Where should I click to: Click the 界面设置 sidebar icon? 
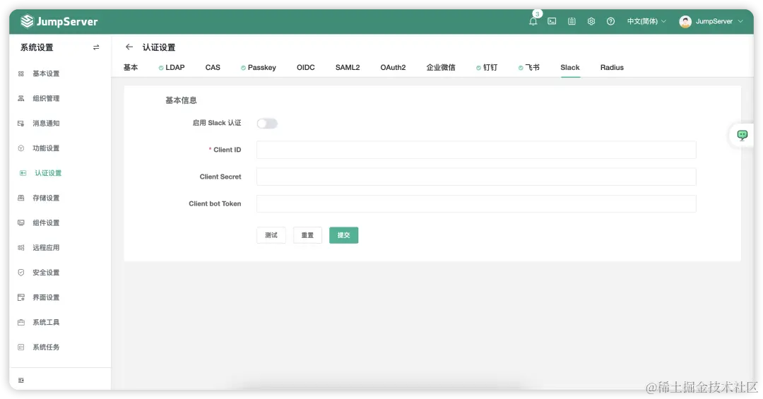point(21,297)
